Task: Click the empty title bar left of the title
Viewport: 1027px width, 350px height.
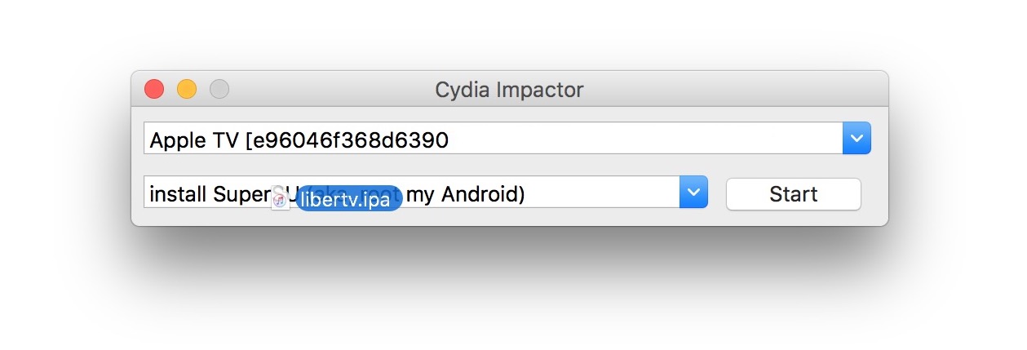Action: point(326,89)
